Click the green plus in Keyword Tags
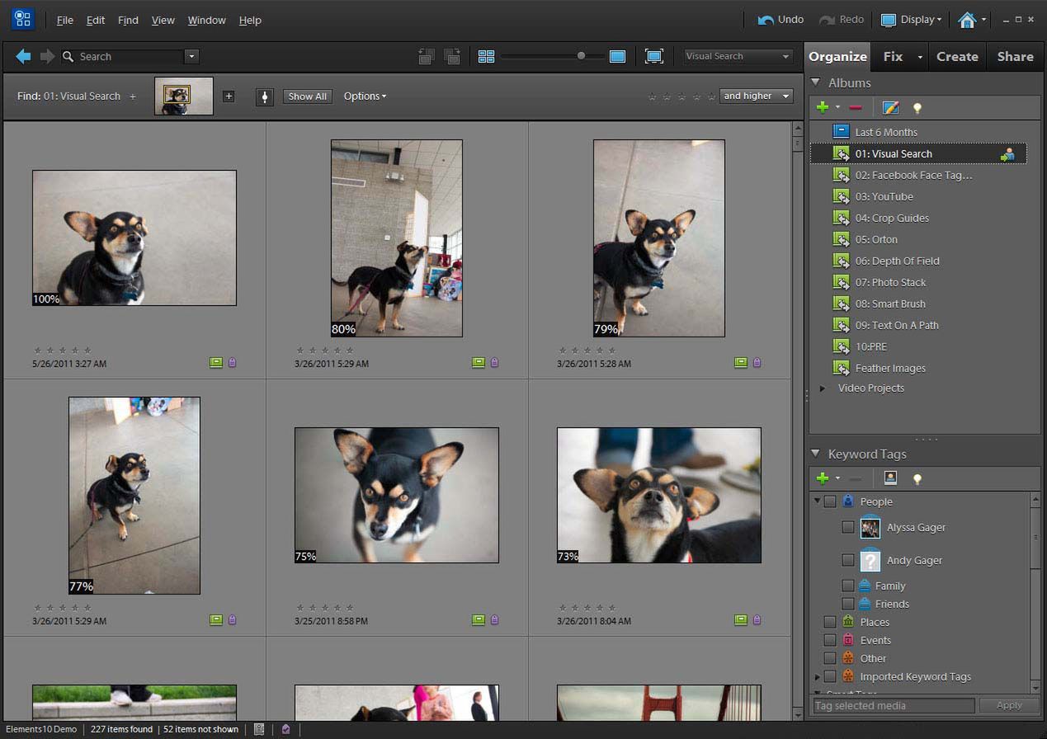 (x=822, y=478)
